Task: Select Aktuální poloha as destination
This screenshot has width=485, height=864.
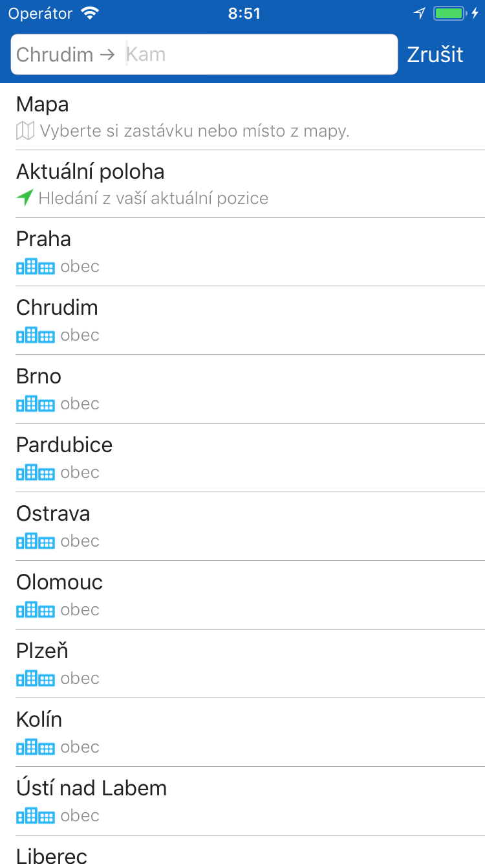Action: [x=242, y=185]
